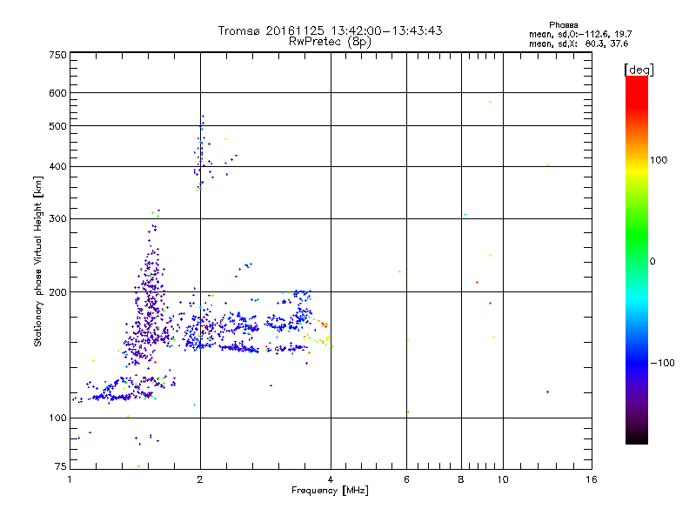Click the 'Stationary phase Virtual Height [km]' axis label
The image size is (696, 522).
pyautogui.click(x=38, y=262)
